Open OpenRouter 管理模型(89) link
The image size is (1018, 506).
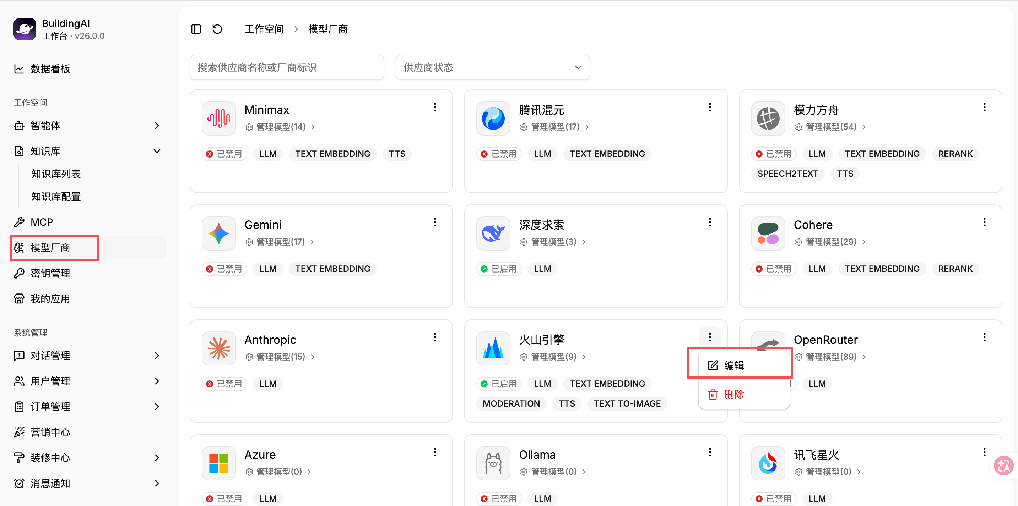click(830, 357)
